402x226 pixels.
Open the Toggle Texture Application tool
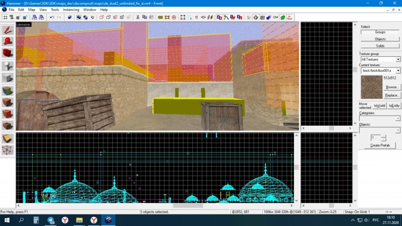pyautogui.click(x=8, y=91)
